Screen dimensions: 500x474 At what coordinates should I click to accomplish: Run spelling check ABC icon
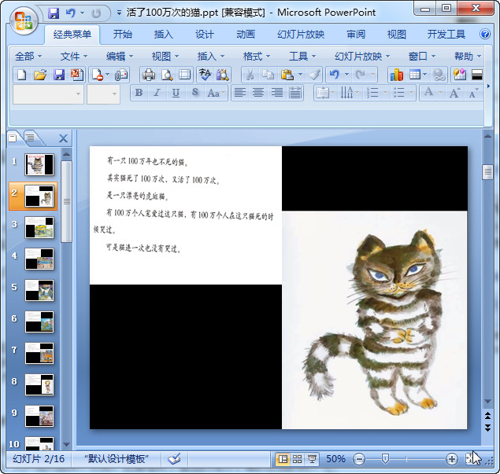tap(205, 75)
